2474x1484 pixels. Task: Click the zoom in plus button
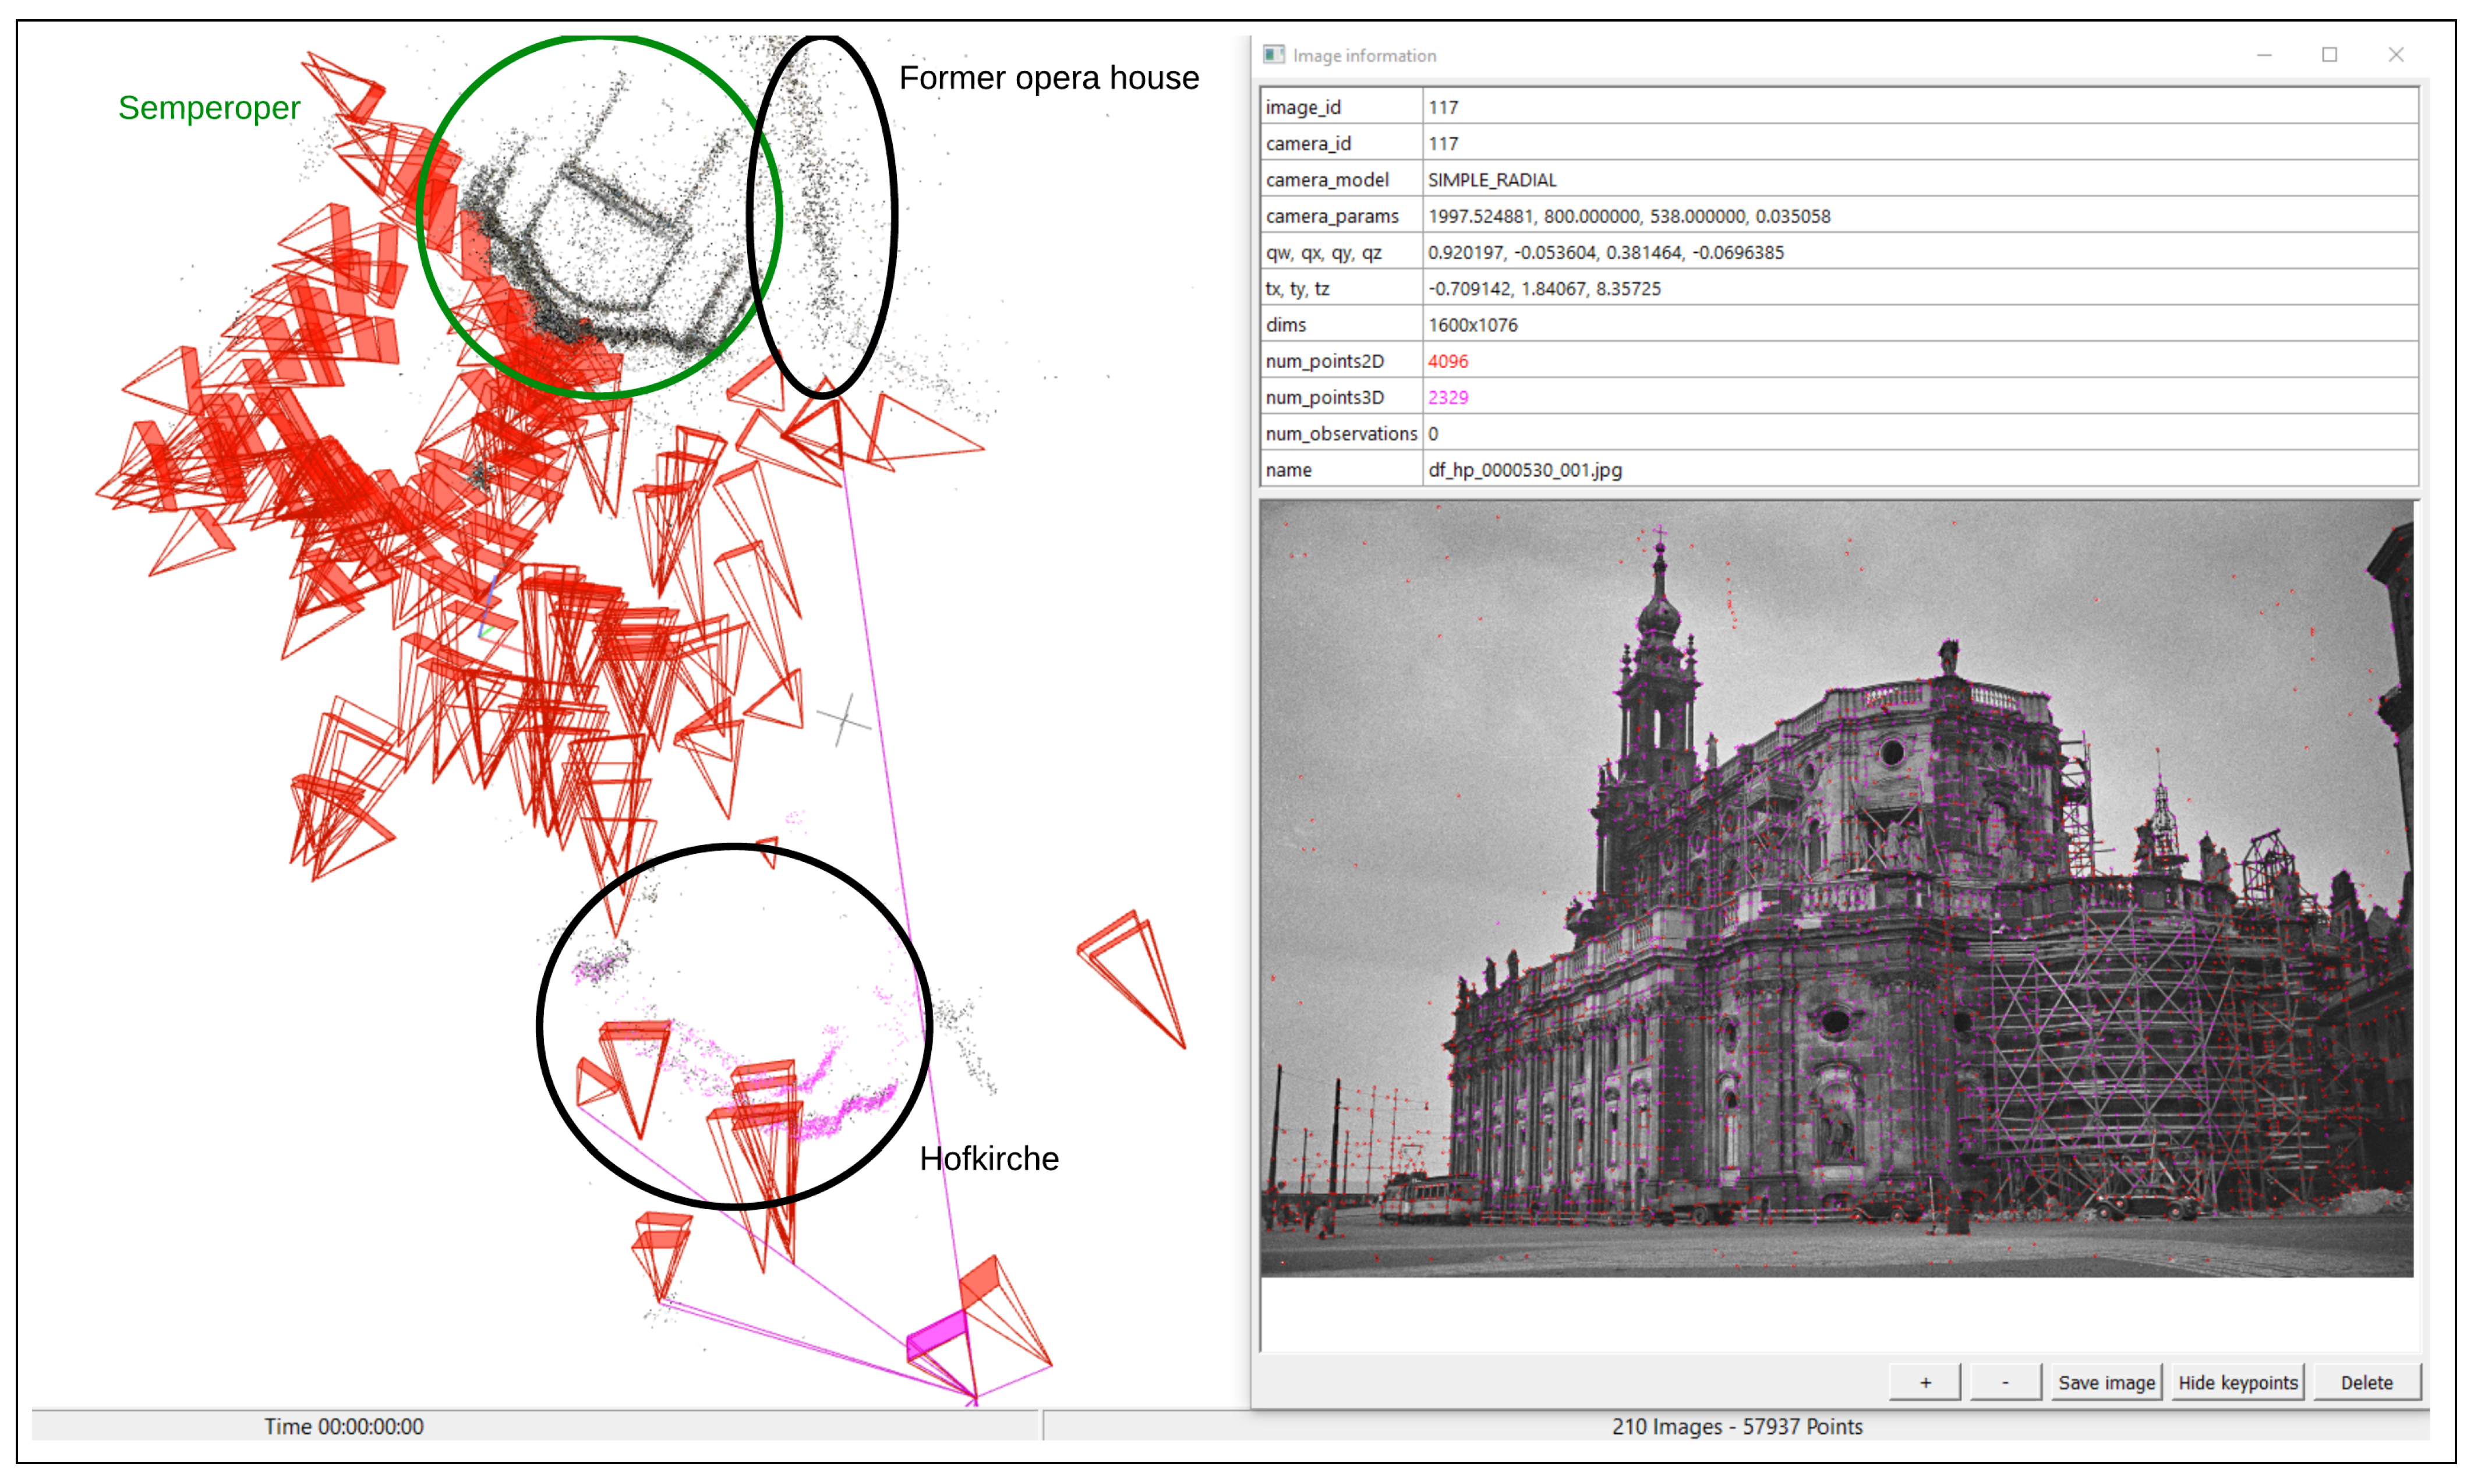point(1925,1382)
